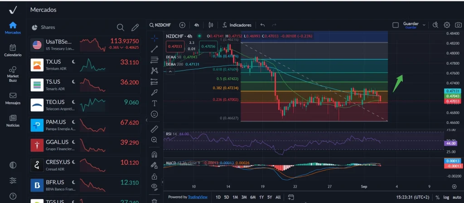Select the UsaTBSe US Treasury row
This screenshot has height=203, width=464.
(x=85, y=45)
